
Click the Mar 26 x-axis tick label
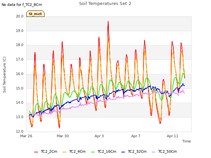(26, 136)
